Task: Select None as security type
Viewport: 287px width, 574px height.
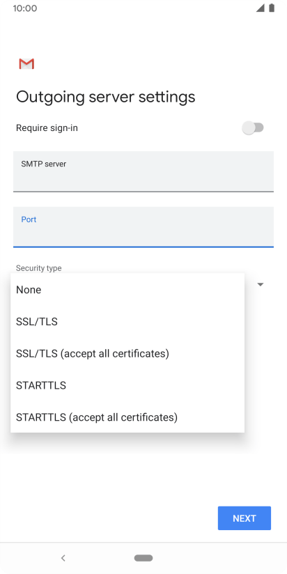Action: 127,290
